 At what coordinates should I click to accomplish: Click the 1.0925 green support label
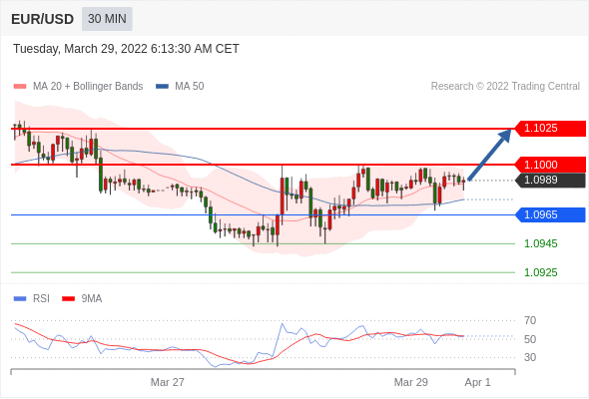pos(540,273)
